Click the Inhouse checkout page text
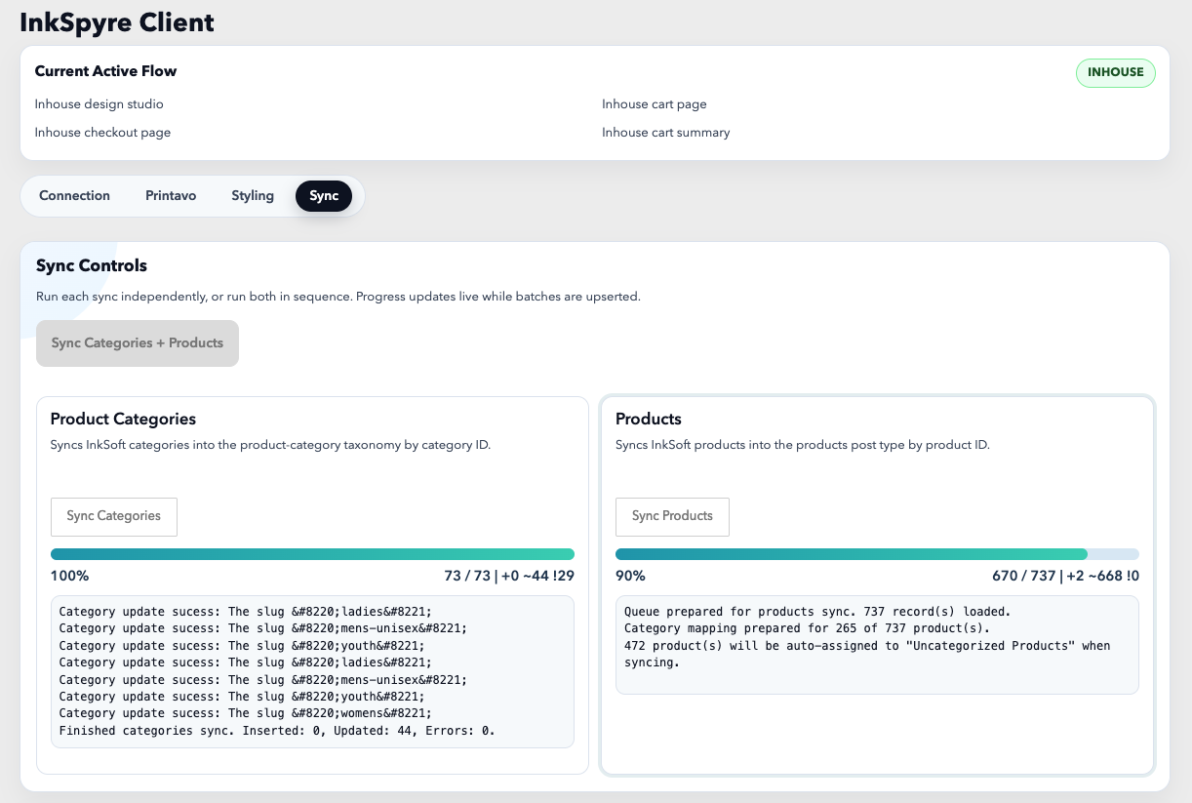The image size is (1192, 803). click(x=102, y=132)
